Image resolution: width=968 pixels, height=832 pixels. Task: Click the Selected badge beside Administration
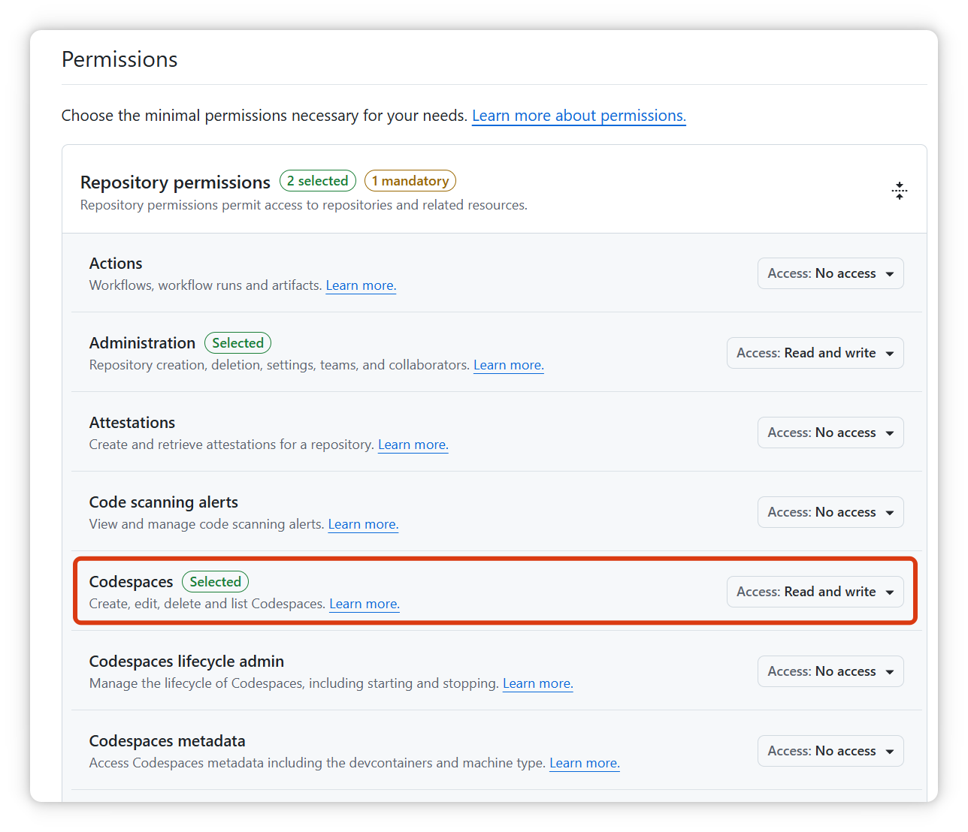pos(237,343)
